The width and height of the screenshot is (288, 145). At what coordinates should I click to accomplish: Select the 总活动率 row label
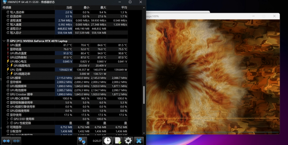pos(16,16)
